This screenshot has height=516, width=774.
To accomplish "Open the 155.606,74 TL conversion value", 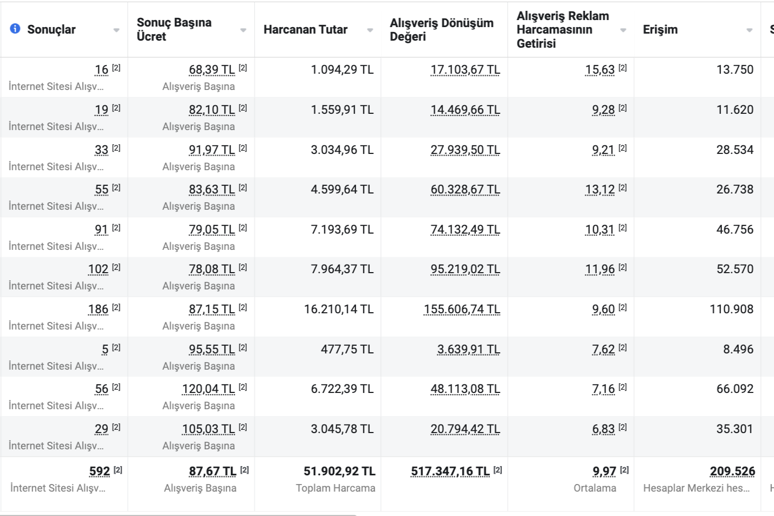I will pyautogui.click(x=462, y=309).
